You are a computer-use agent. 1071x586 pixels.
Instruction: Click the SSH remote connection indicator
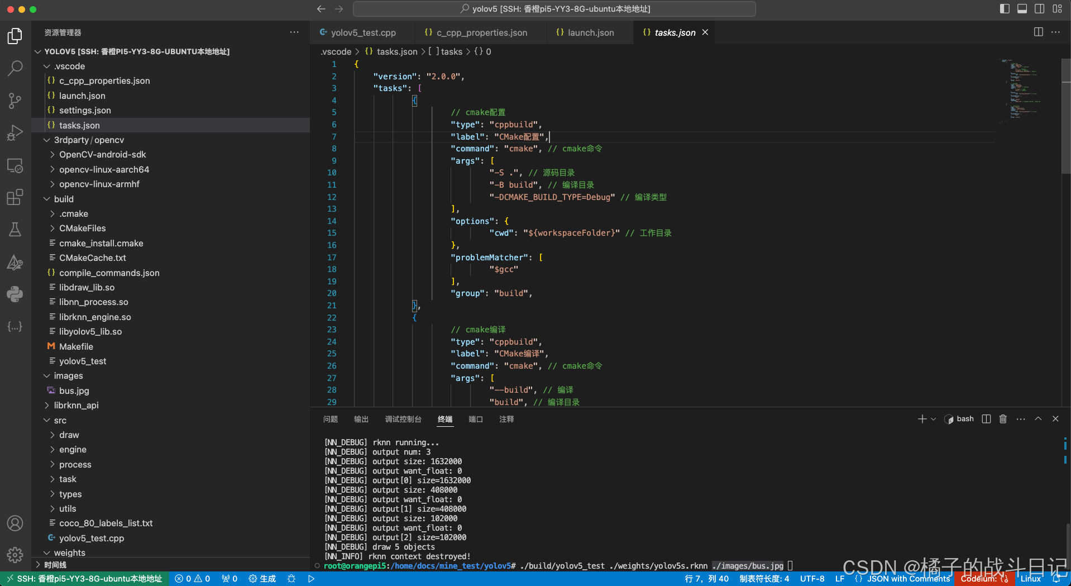tap(84, 579)
